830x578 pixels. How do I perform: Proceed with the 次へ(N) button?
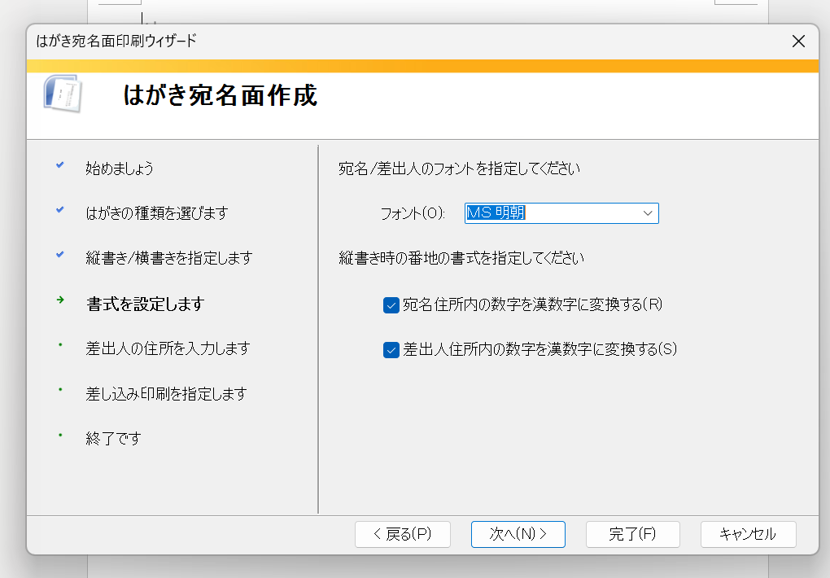[x=518, y=534]
